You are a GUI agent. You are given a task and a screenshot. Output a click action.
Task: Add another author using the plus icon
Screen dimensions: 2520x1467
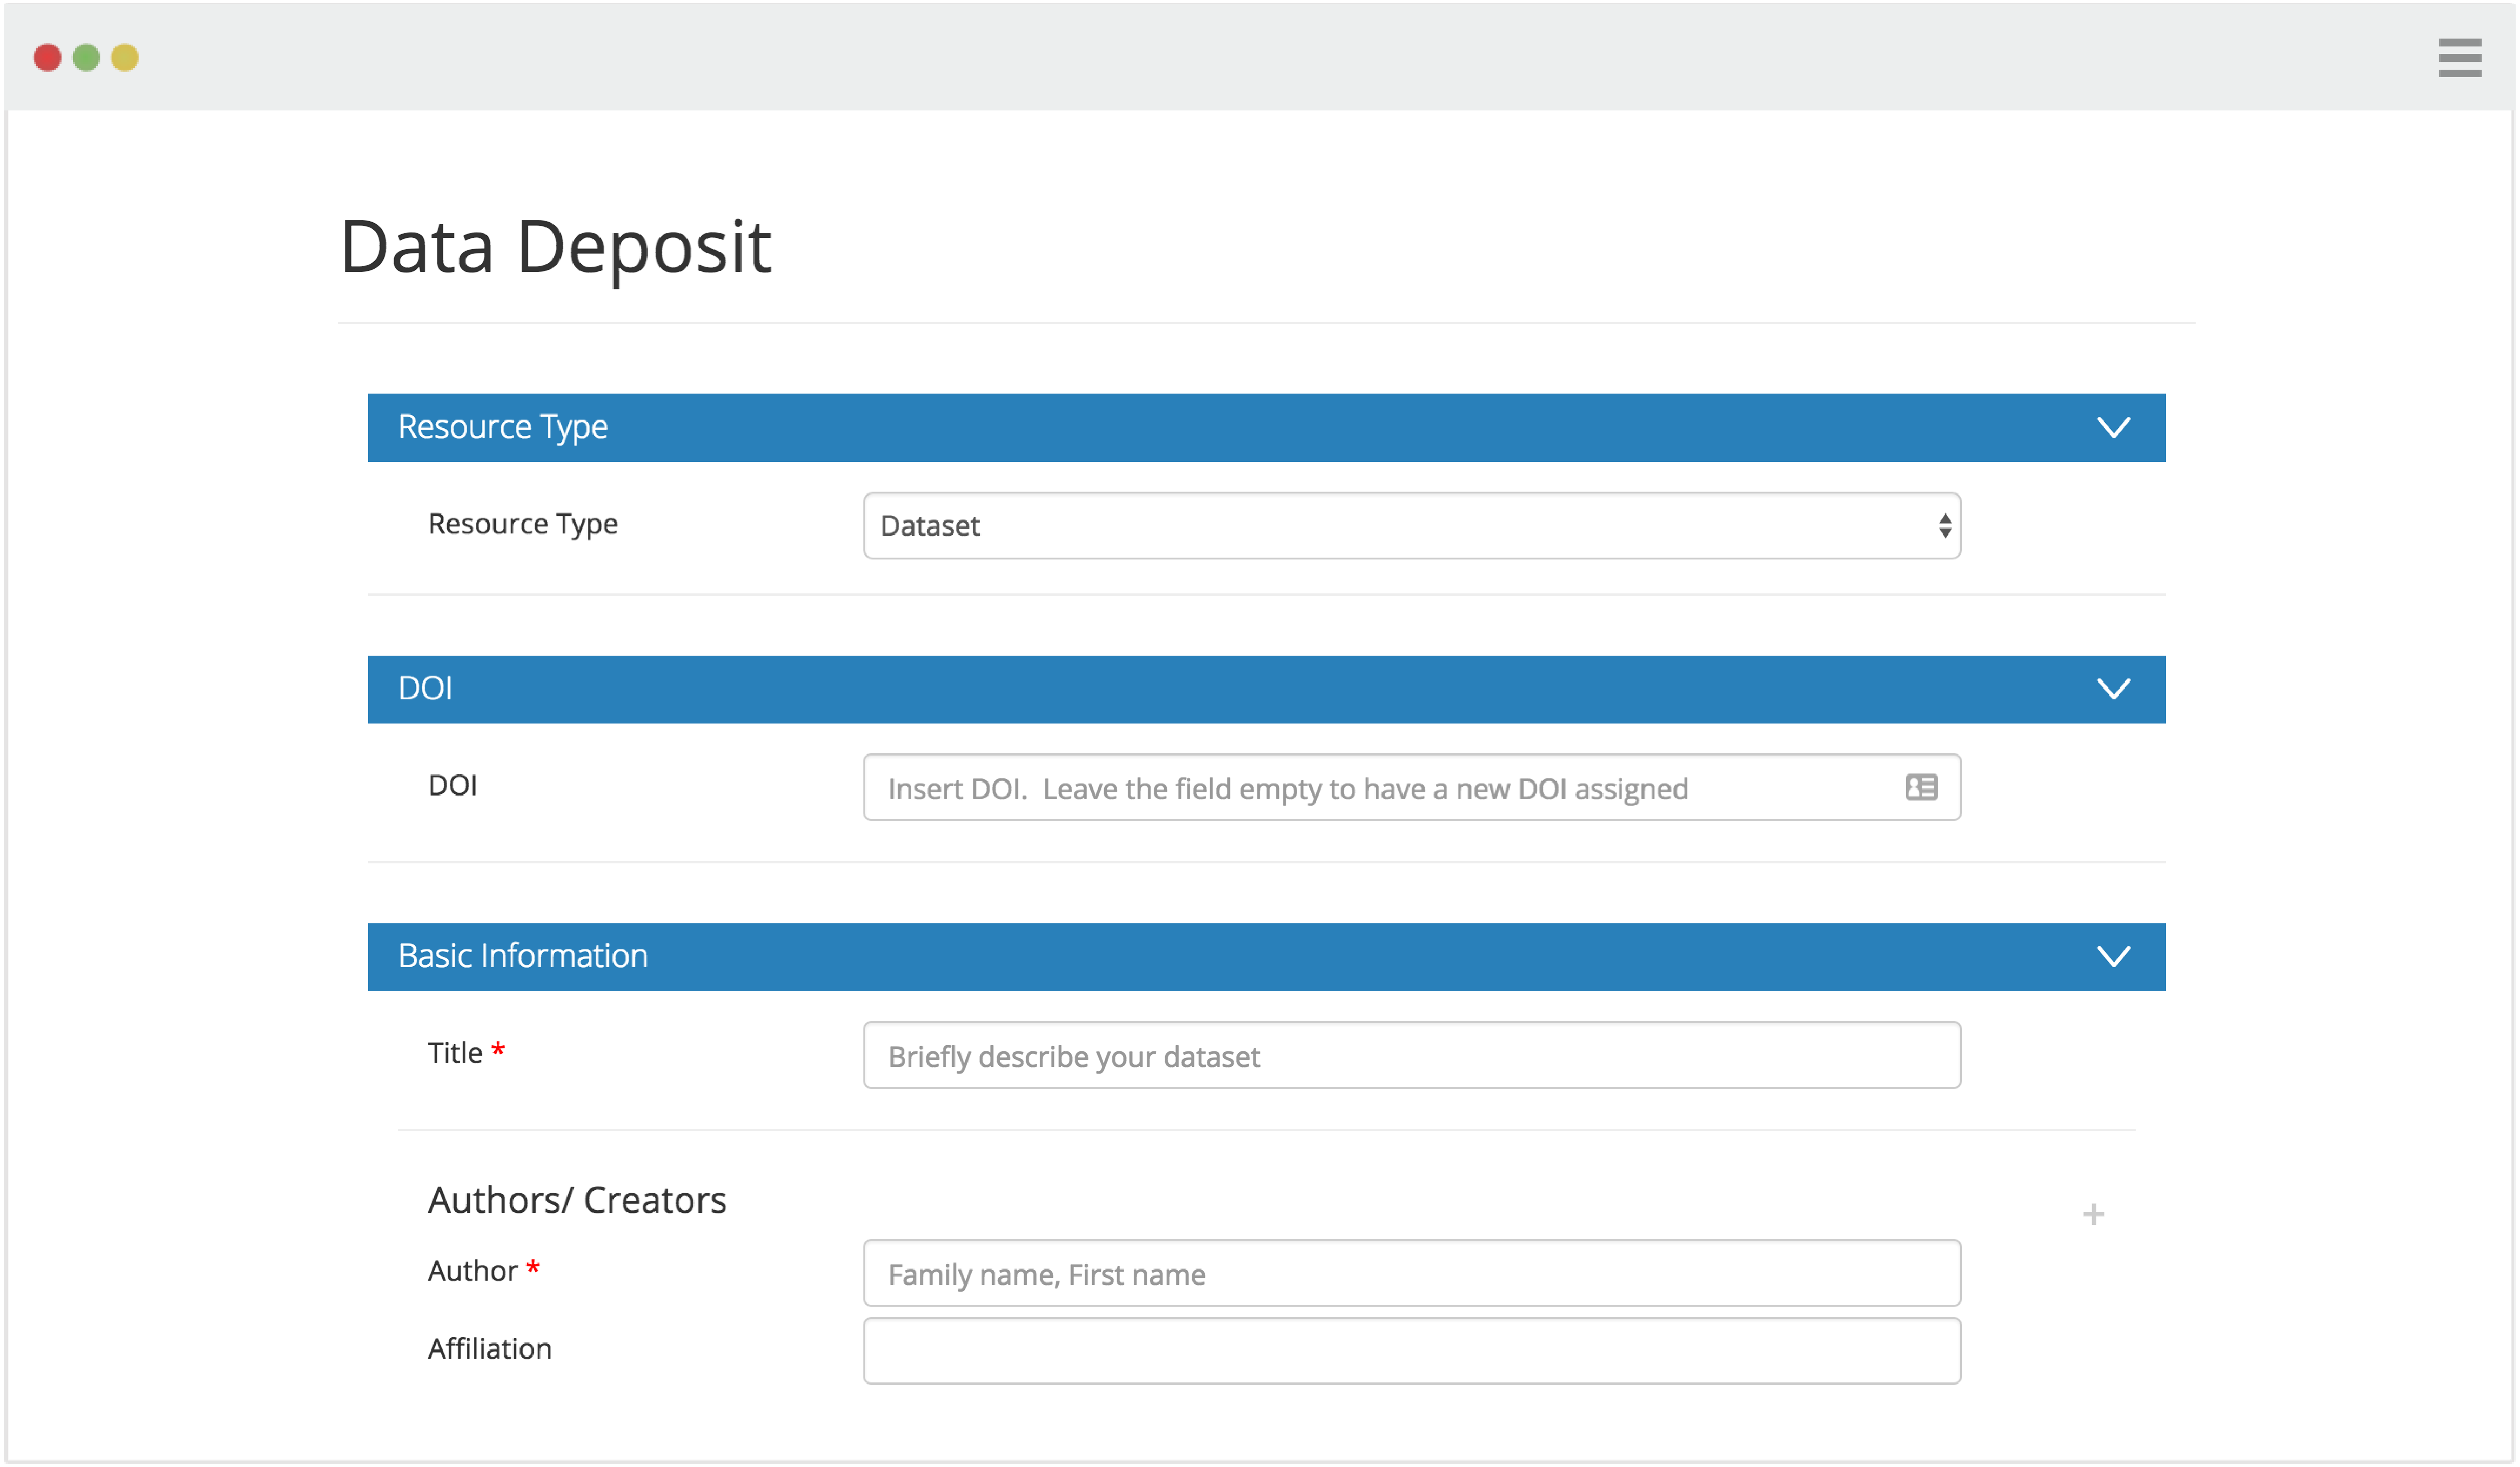pos(2094,1214)
